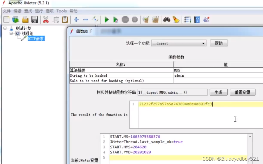Open the Templates icon in toolbar
This screenshot has width=263, height=164.
(x=16, y=19)
